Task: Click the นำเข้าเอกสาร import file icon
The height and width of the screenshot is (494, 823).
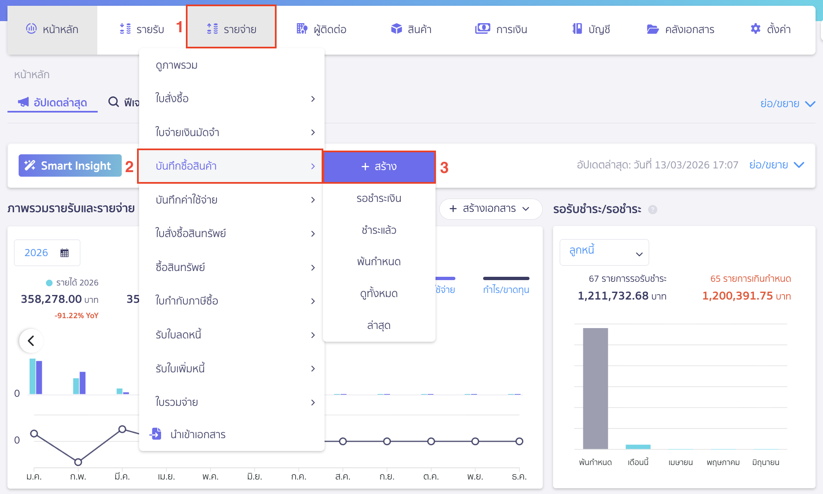Action: point(156,434)
